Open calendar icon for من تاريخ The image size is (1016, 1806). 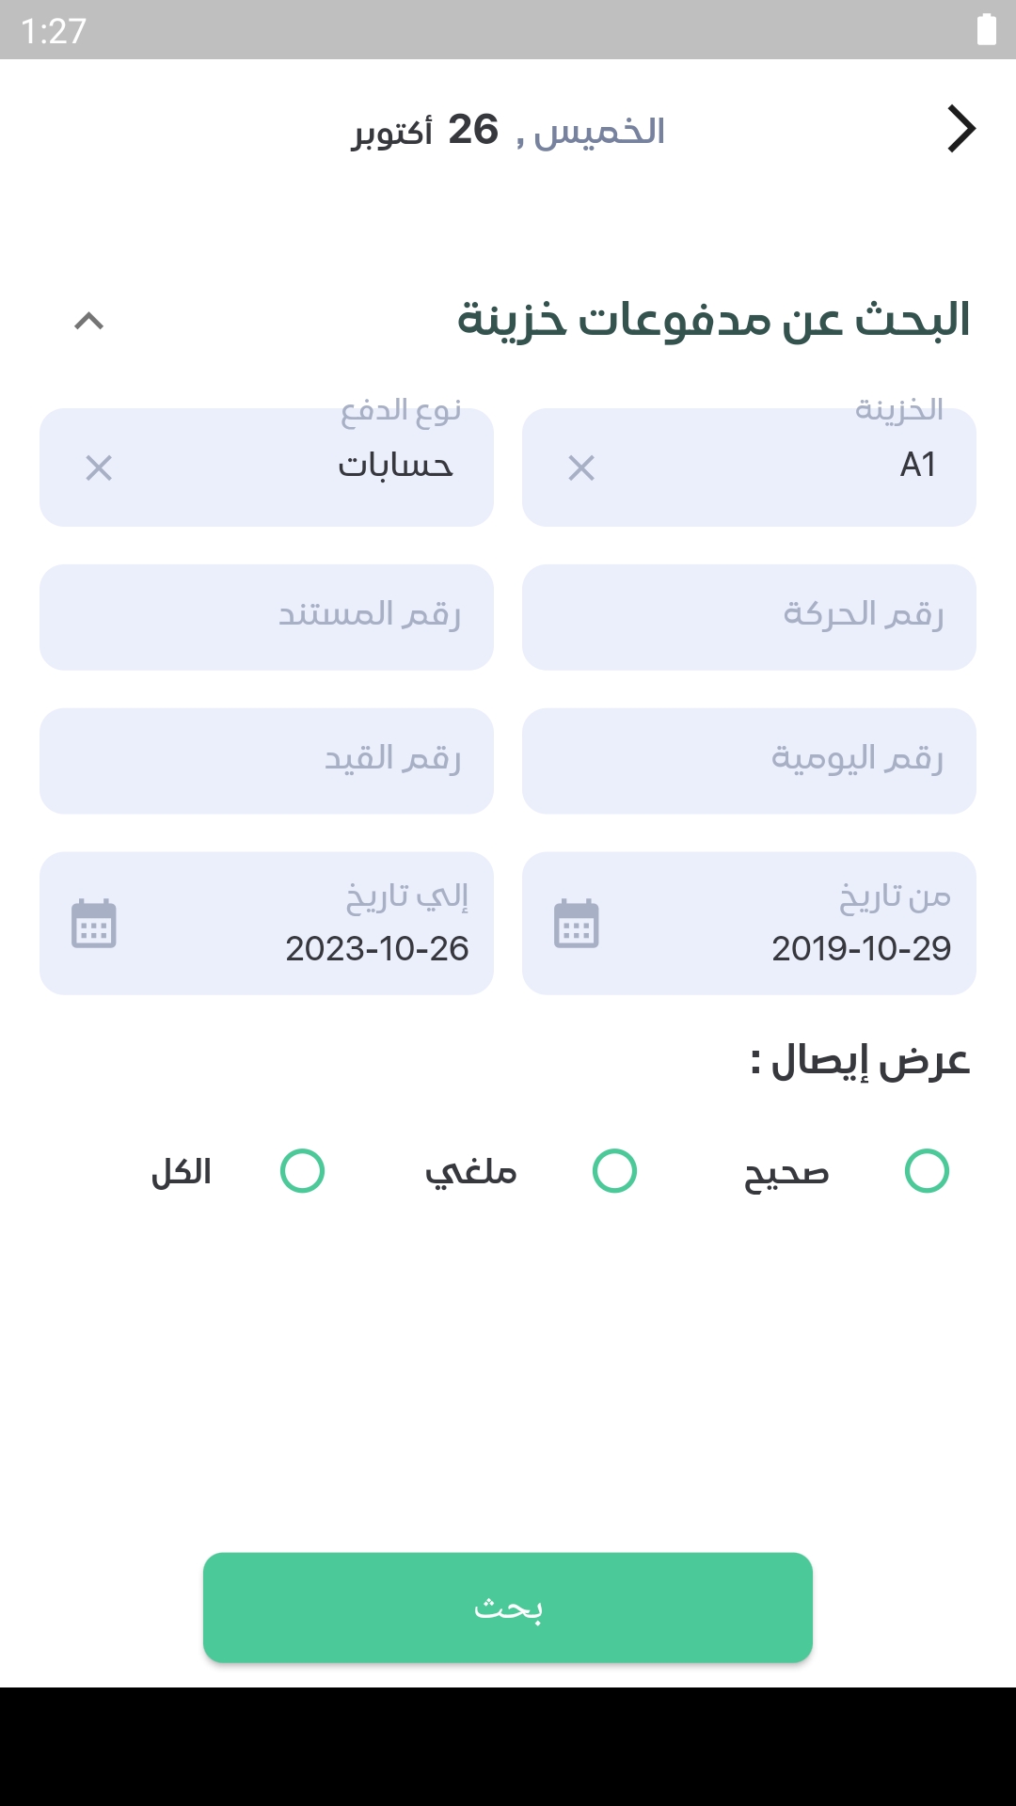coord(577,924)
